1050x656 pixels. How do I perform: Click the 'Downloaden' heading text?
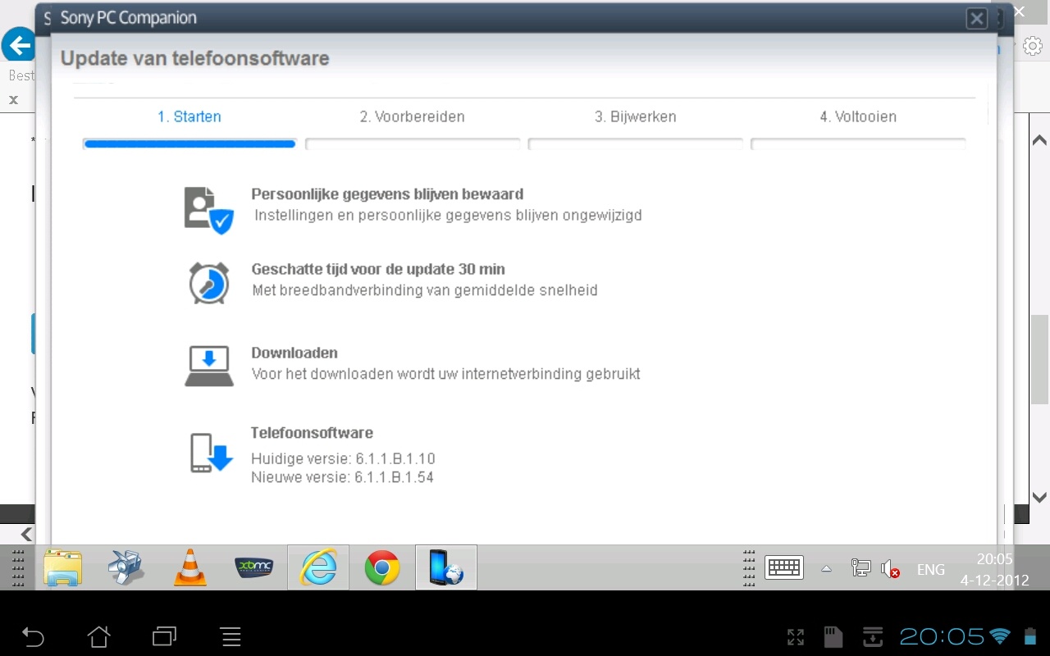(294, 353)
